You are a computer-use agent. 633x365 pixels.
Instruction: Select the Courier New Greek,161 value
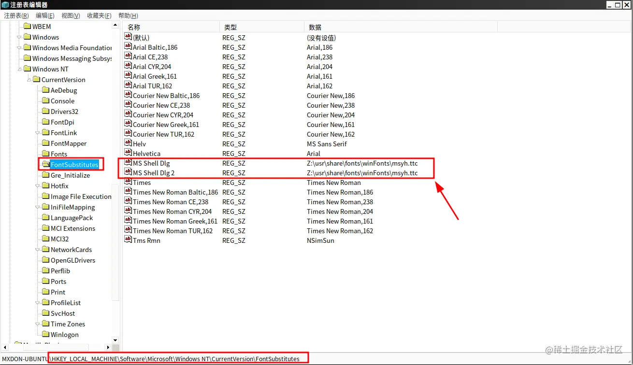[x=166, y=125]
